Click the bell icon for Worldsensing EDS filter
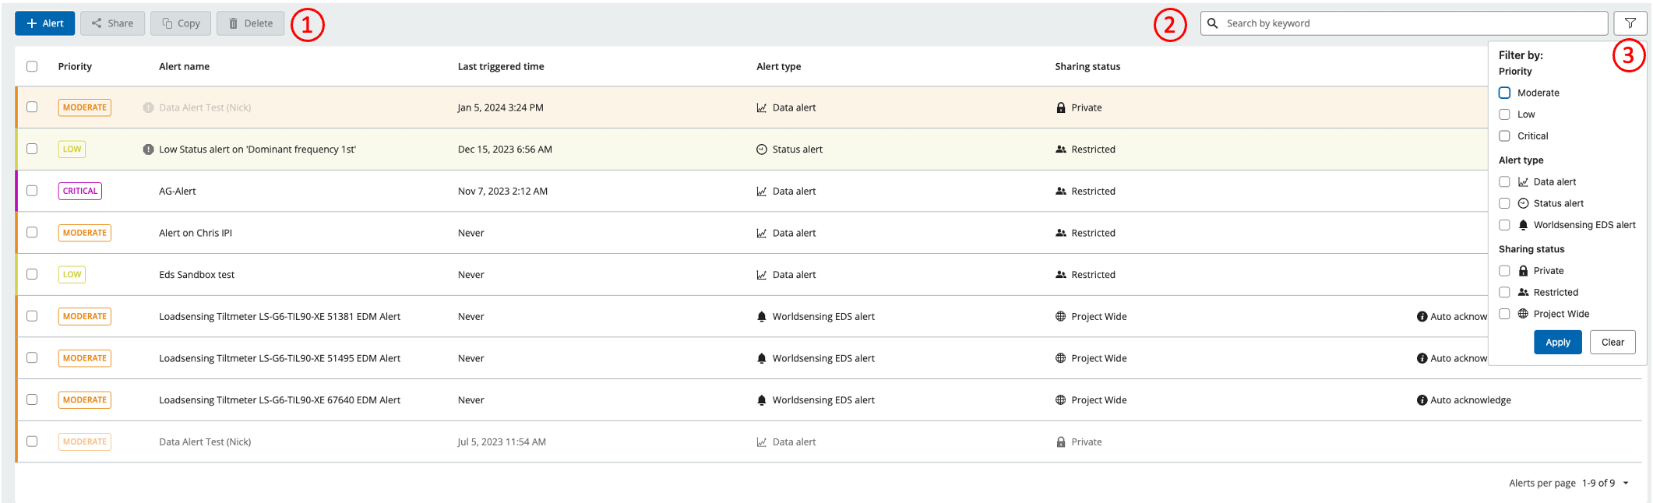This screenshot has width=1653, height=503. (x=1523, y=225)
